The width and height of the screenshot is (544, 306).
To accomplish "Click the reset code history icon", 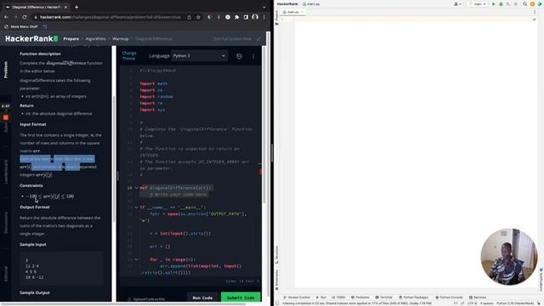I will (239, 56).
